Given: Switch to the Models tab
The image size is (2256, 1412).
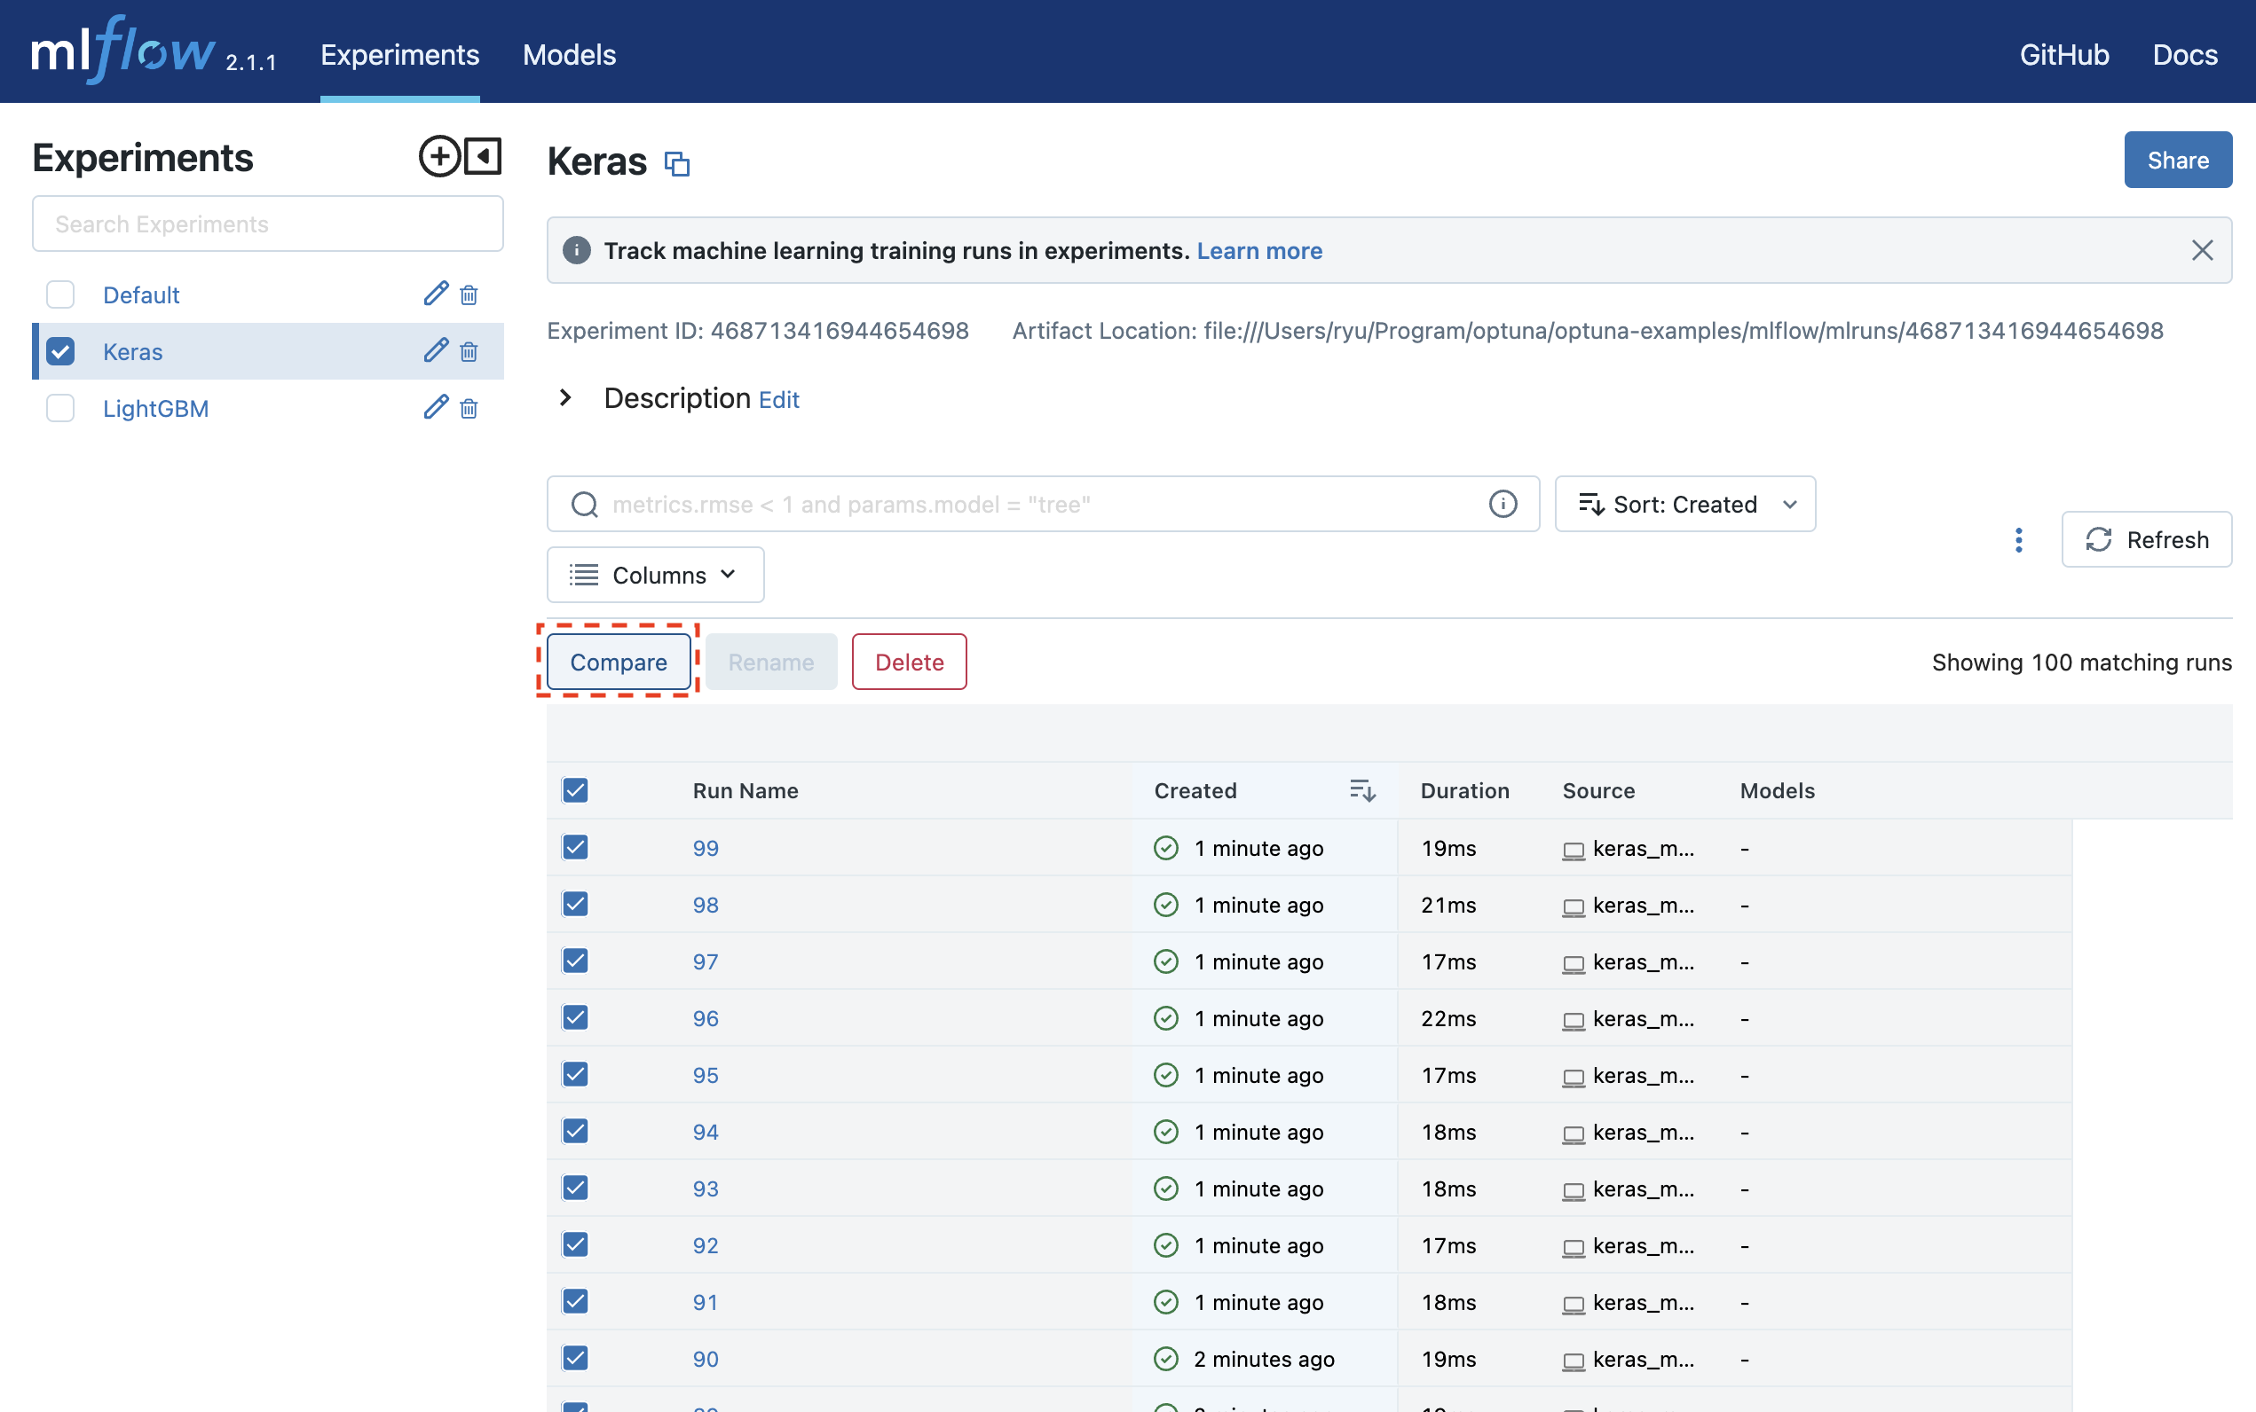Looking at the screenshot, I should [x=569, y=54].
